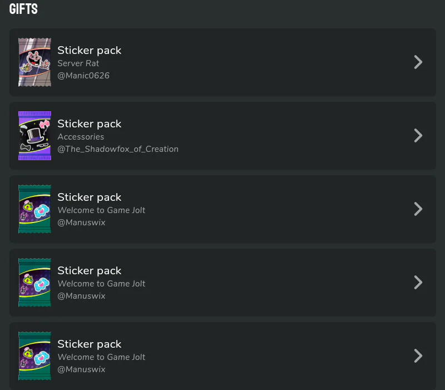Select the Accessories top hat pack icon

pyautogui.click(x=34, y=136)
